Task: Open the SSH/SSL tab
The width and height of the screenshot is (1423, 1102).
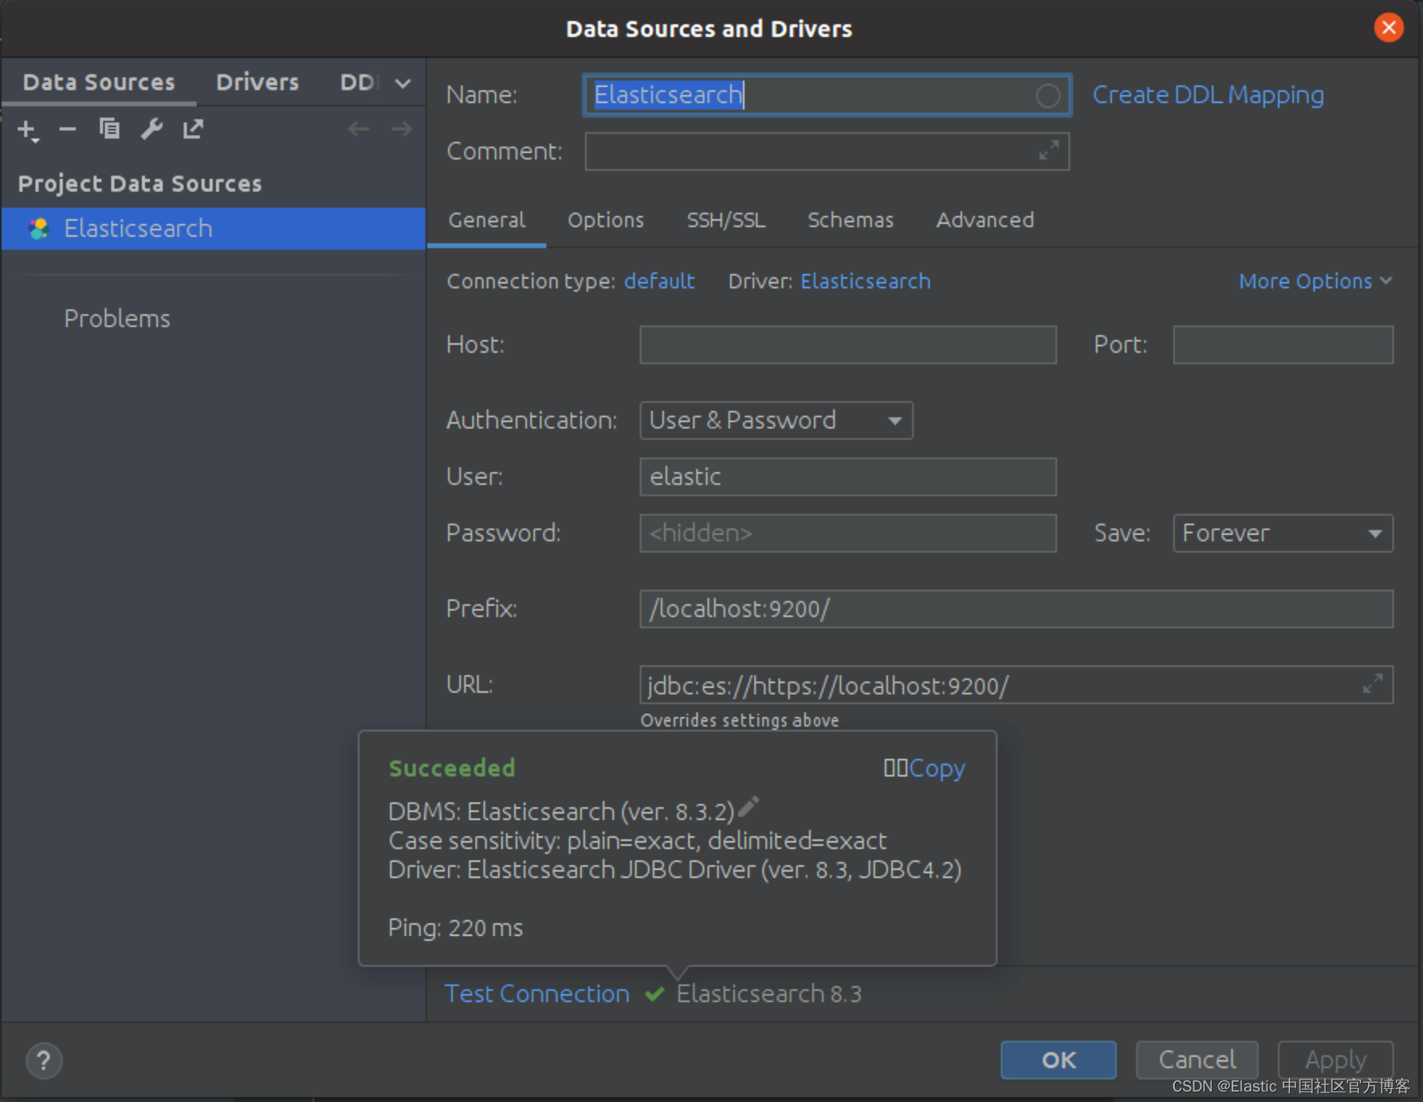Action: (726, 220)
